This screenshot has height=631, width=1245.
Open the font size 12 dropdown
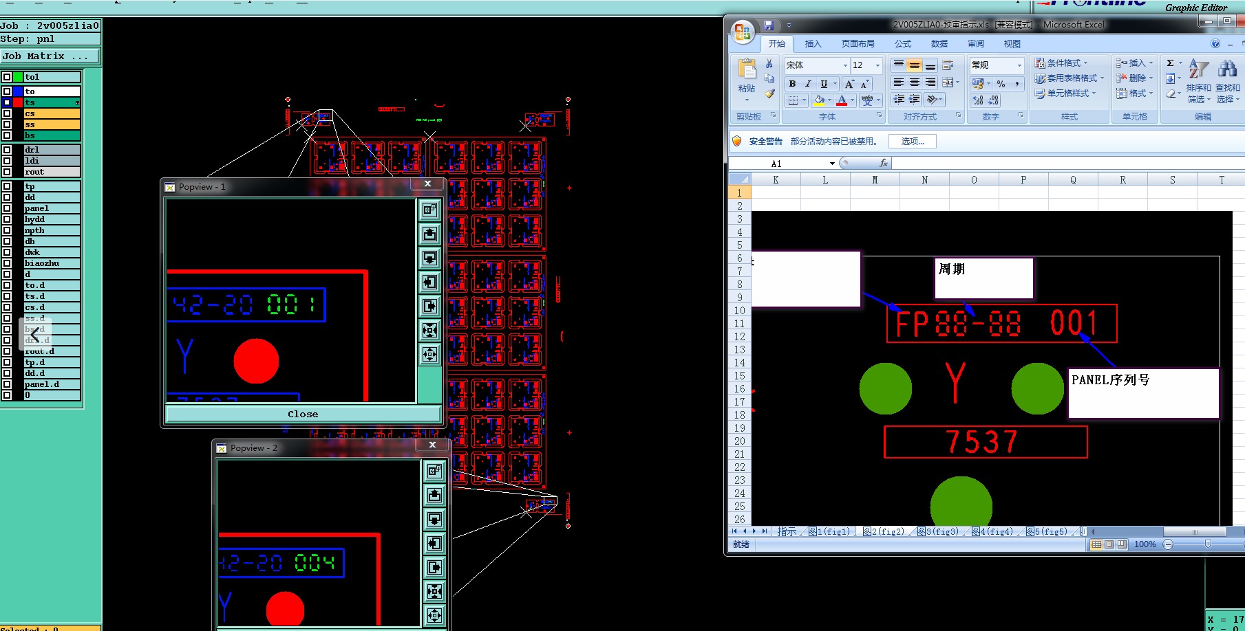(877, 65)
